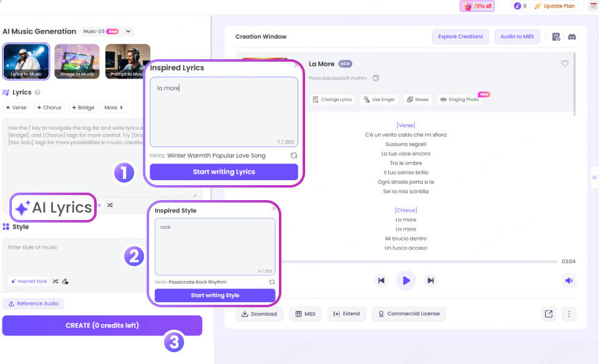599x364 pixels.
Task: Expand the More lyric tags list
Action: pos(114,107)
